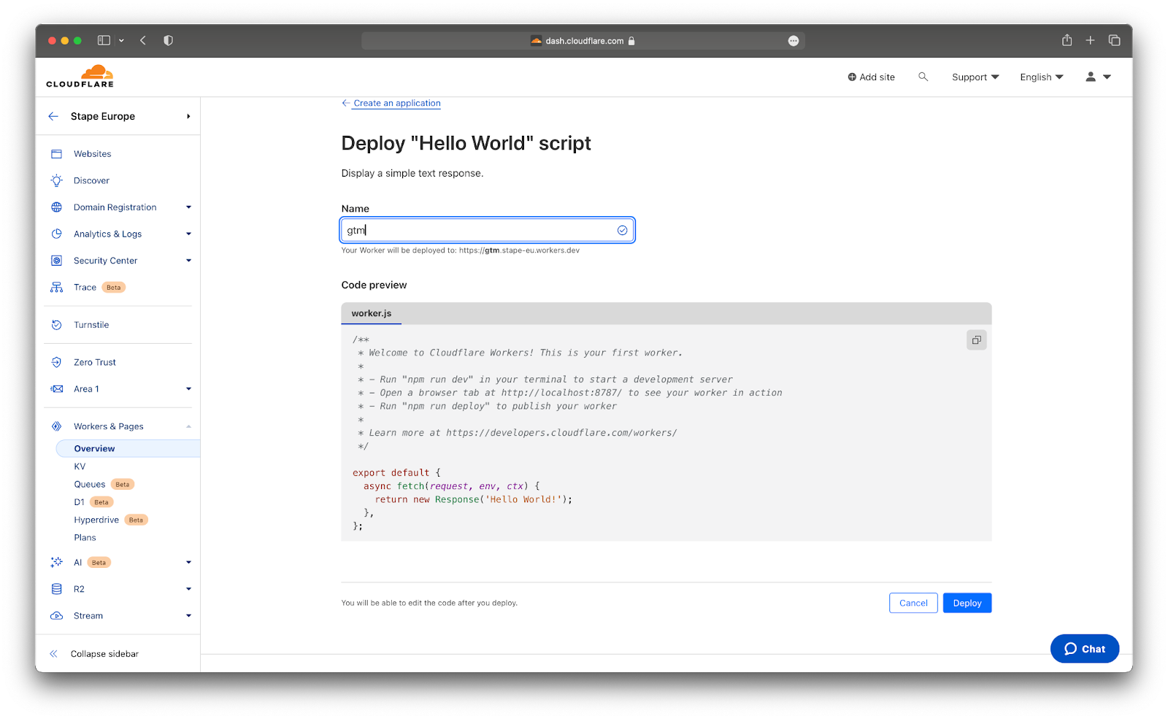The height and width of the screenshot is (719, 1168).
Task: Open KV in the sidebar
Action: click(x=80, y=466)
